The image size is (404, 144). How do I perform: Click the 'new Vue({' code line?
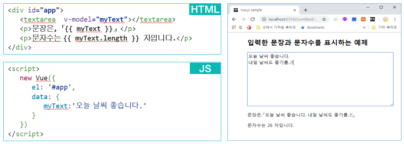(x=38, y=78)
